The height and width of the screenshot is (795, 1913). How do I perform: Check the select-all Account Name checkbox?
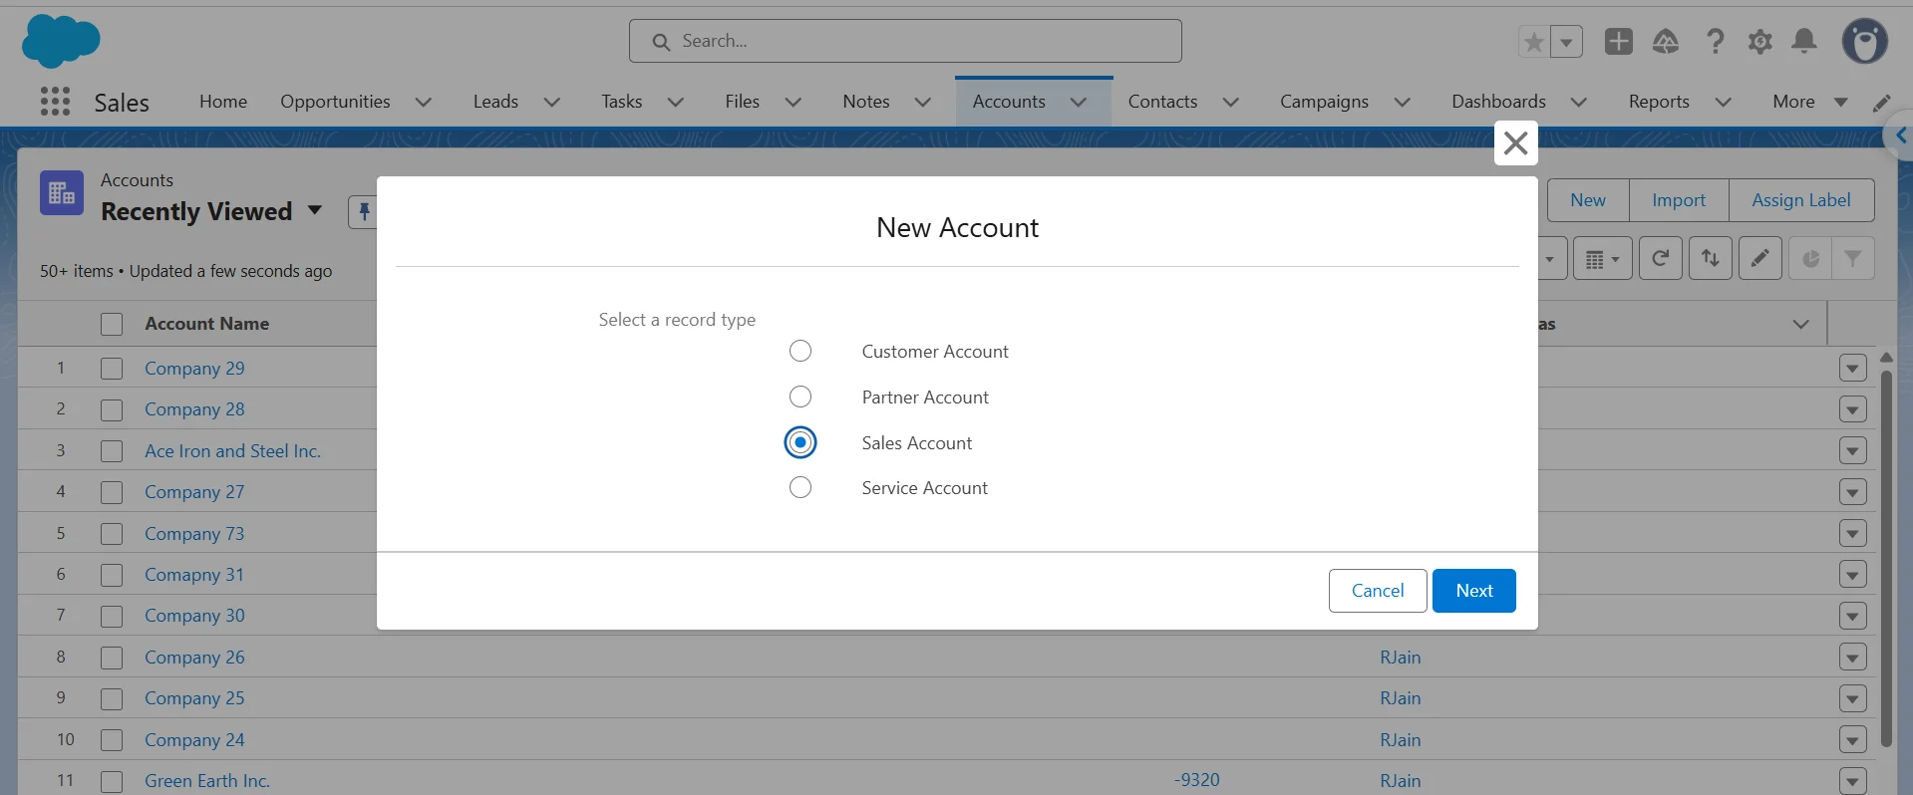(112, 324)
